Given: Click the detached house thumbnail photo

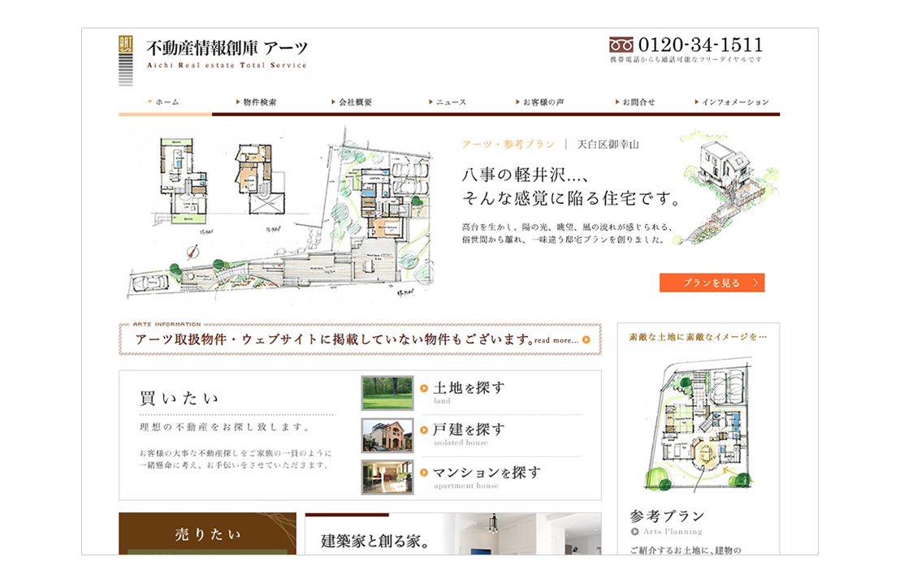Looking at the screenshot, I should pos(387,435).
